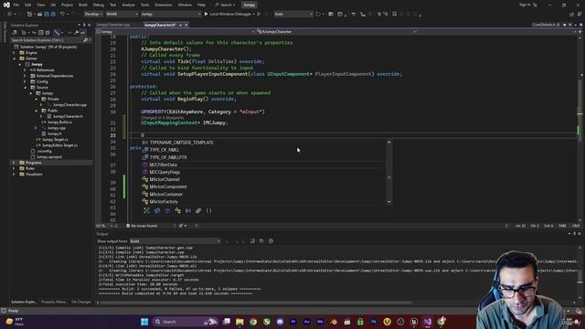Expand the Programs folder in Solution Explorer
The height and width of the screenshot is (329, 585).
[x=15, y=163]
